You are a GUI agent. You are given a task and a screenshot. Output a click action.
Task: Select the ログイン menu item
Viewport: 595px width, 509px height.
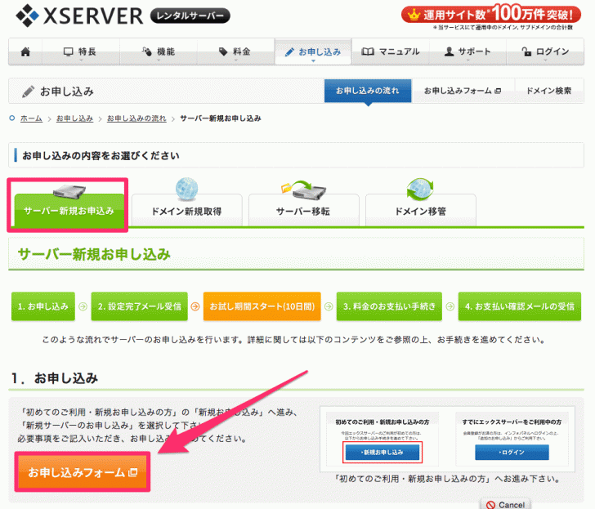click(x=545, y=51)
